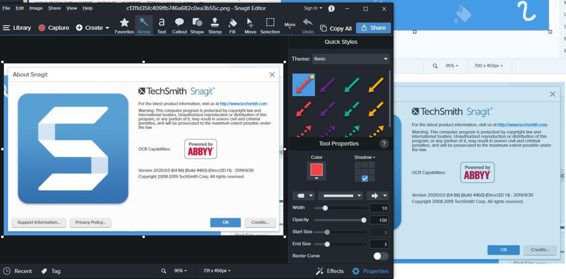Choose the dashed red arrow style
The height and width of the screenshot is (279, 566).
303,109
